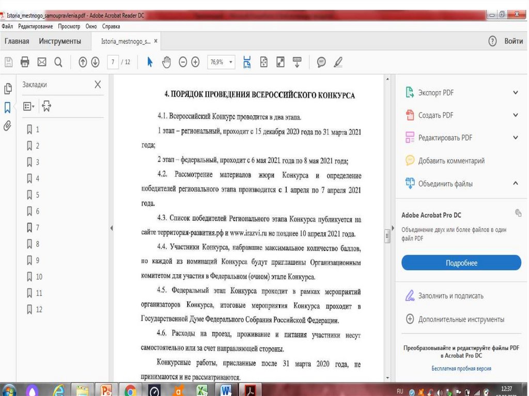Go to previous page using up arrow
The image size is (529, 396).
click(83, 62)
